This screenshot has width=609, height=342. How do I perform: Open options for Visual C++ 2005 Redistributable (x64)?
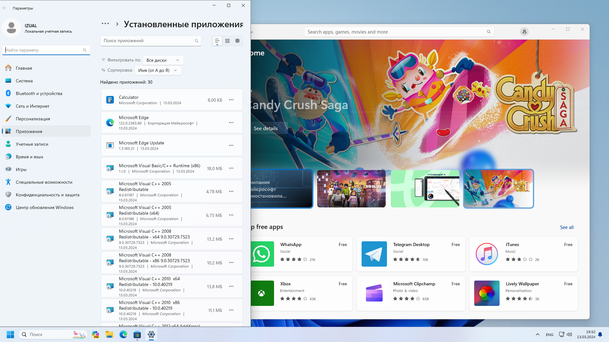(231, 215)
